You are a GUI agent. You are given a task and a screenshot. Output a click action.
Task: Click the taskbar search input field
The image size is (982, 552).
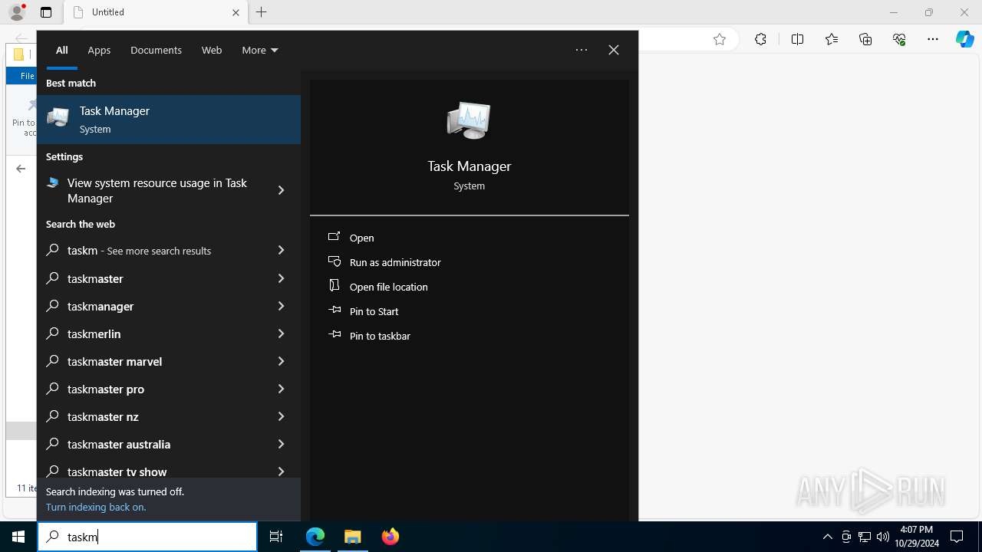pyautogui.click(x=147, y=537)
